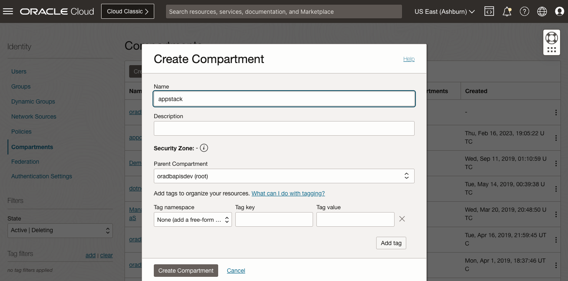Viewport: 568px width, 281px height.
Task: Open the hamburger navigation menu
Action: 8,11
